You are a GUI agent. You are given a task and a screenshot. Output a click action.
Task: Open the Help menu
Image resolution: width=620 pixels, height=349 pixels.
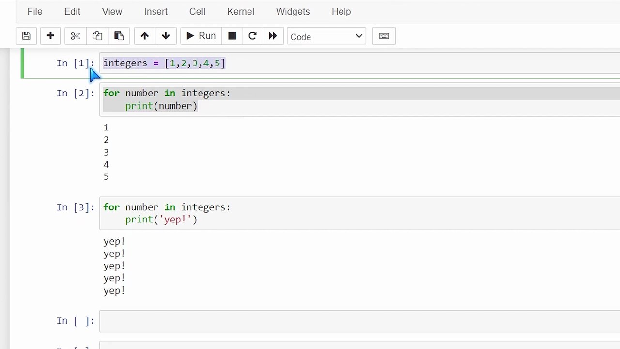click(341, 11)
